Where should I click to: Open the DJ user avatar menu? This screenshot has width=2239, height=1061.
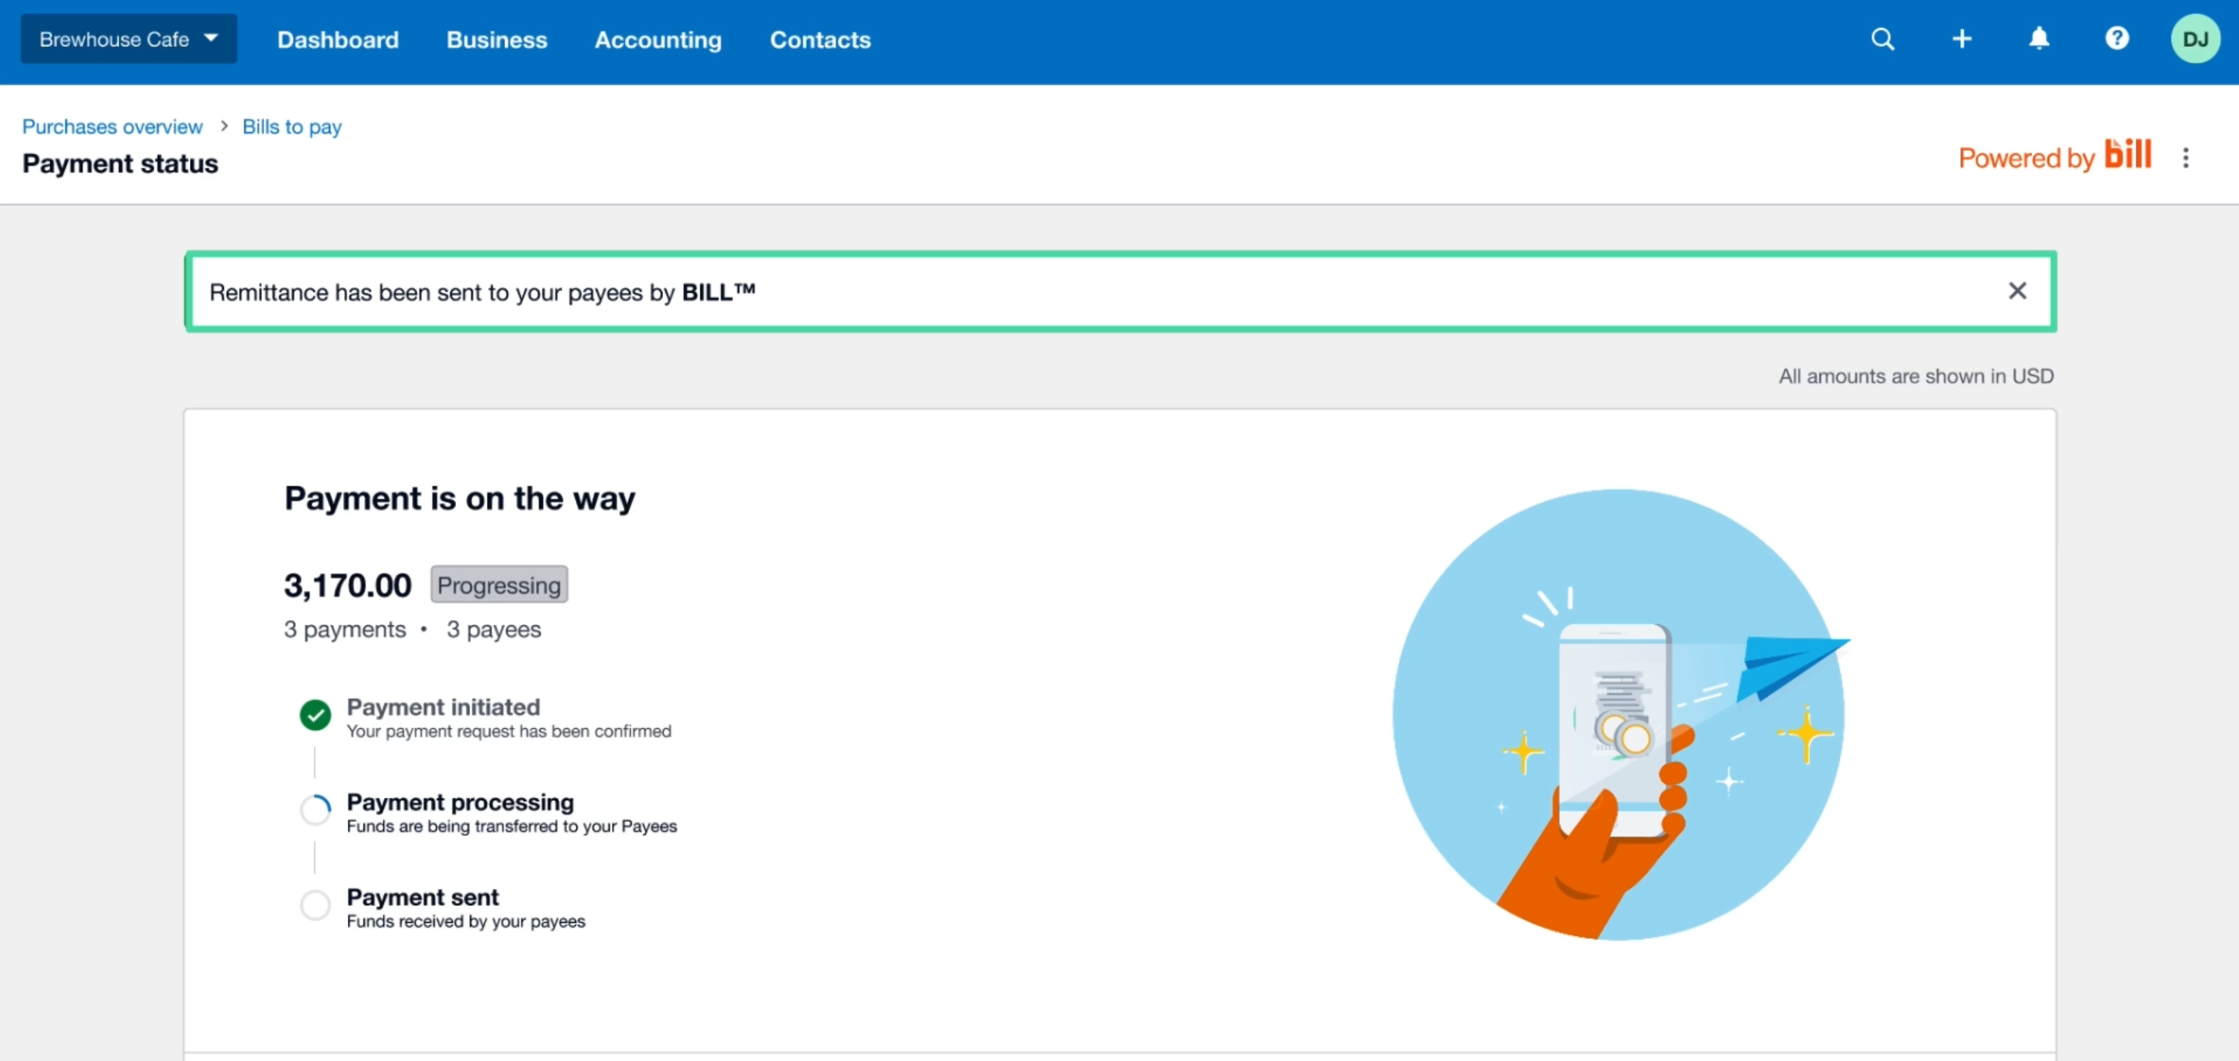[2195, 39]
